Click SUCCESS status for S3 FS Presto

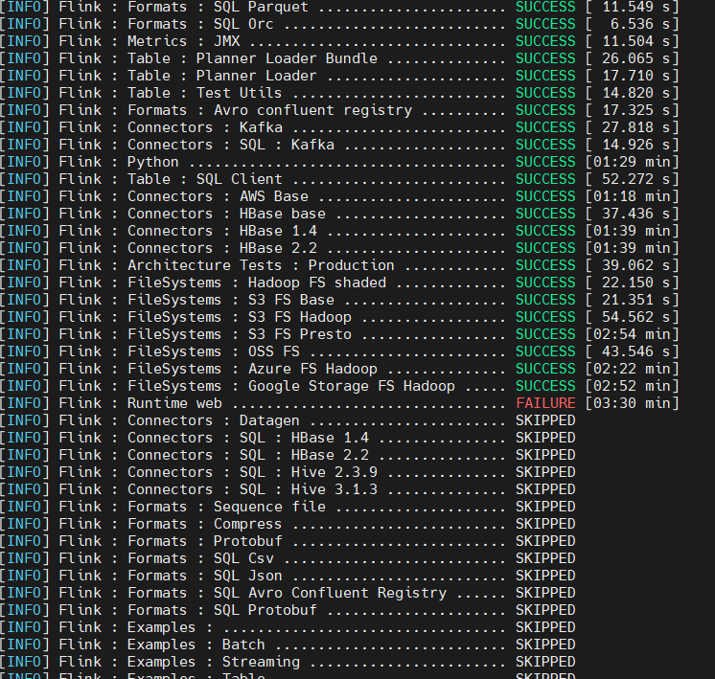click(545, 334)
